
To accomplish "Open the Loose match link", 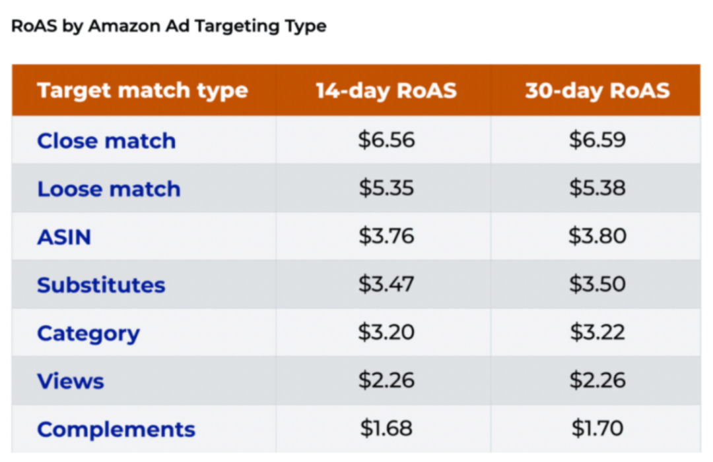I will coord(109,189).
